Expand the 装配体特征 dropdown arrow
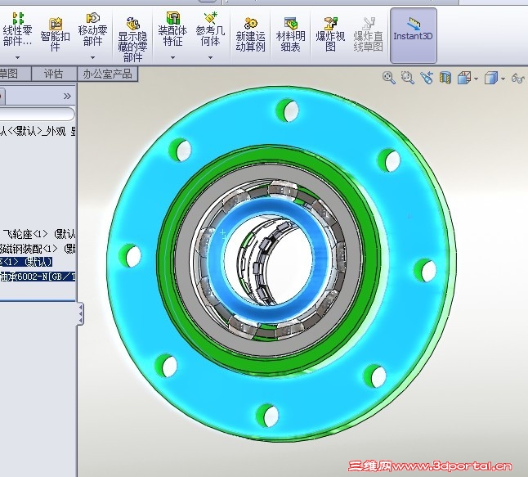The height and width of the screenshot is (477, 528). point(172,57)
